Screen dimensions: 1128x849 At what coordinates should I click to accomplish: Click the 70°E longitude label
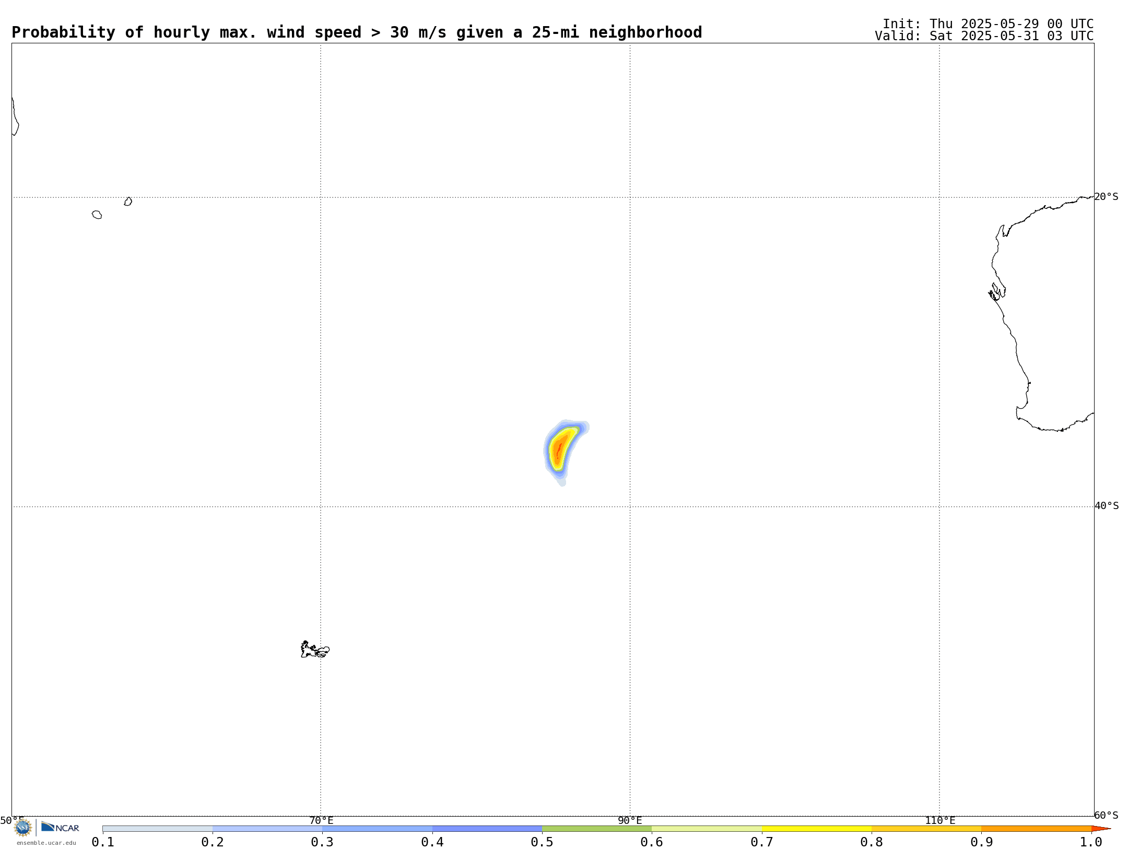click(x=321, y=821)
